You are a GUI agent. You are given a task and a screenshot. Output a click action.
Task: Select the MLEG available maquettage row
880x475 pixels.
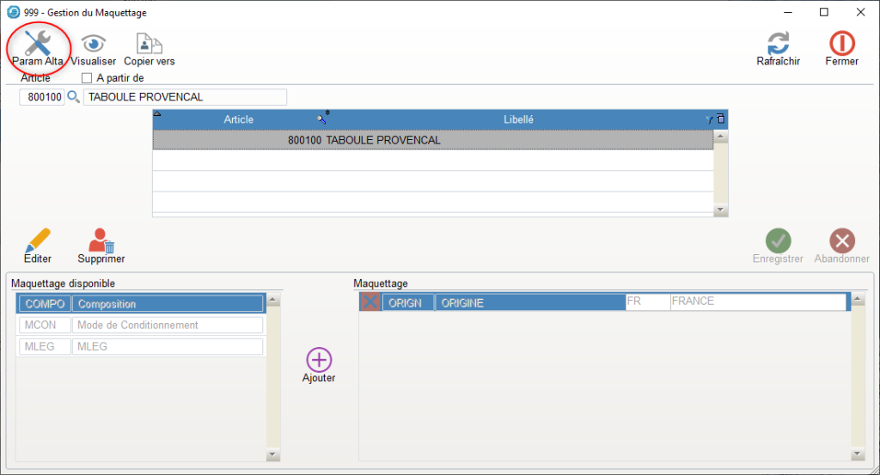(x=139, y=346)
